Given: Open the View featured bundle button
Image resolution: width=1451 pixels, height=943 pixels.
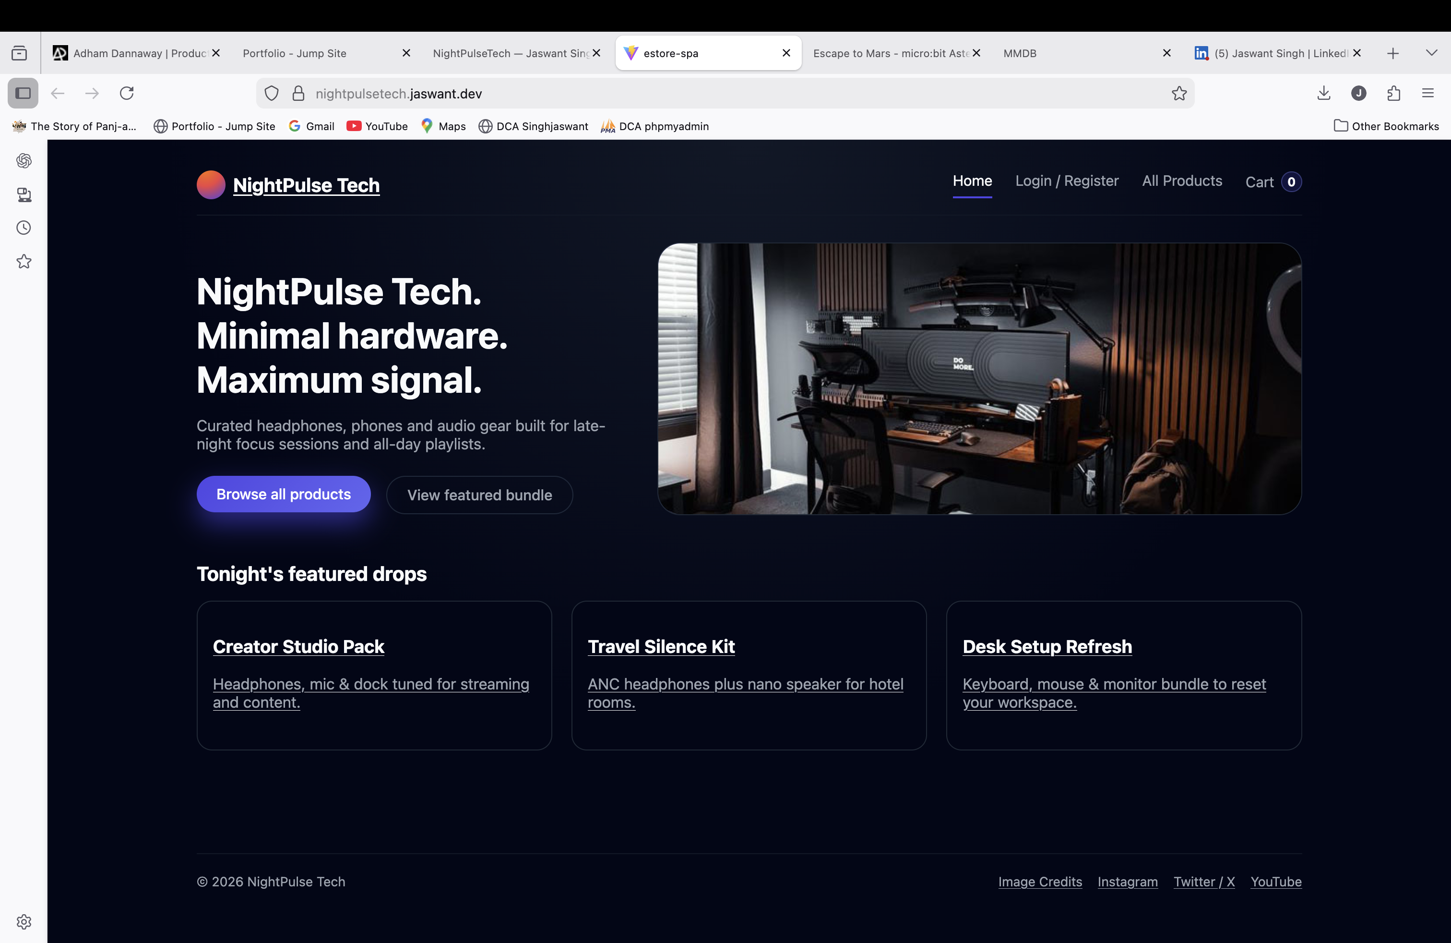Looking at the screenshot, I should point(479,495).
